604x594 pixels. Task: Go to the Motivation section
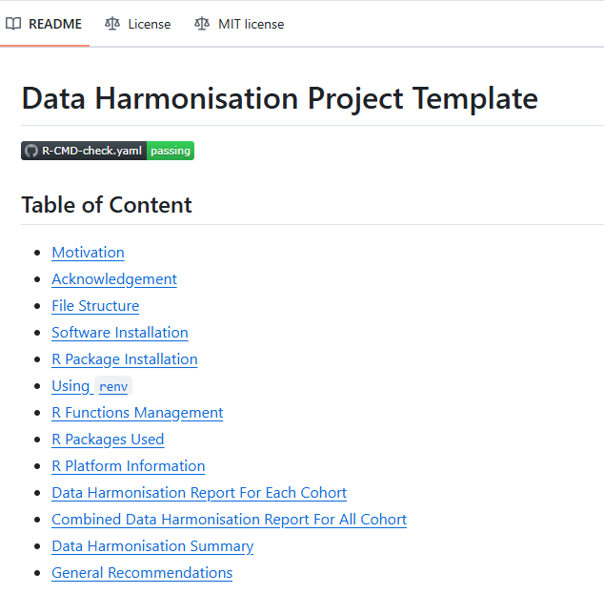click(88, 253)
